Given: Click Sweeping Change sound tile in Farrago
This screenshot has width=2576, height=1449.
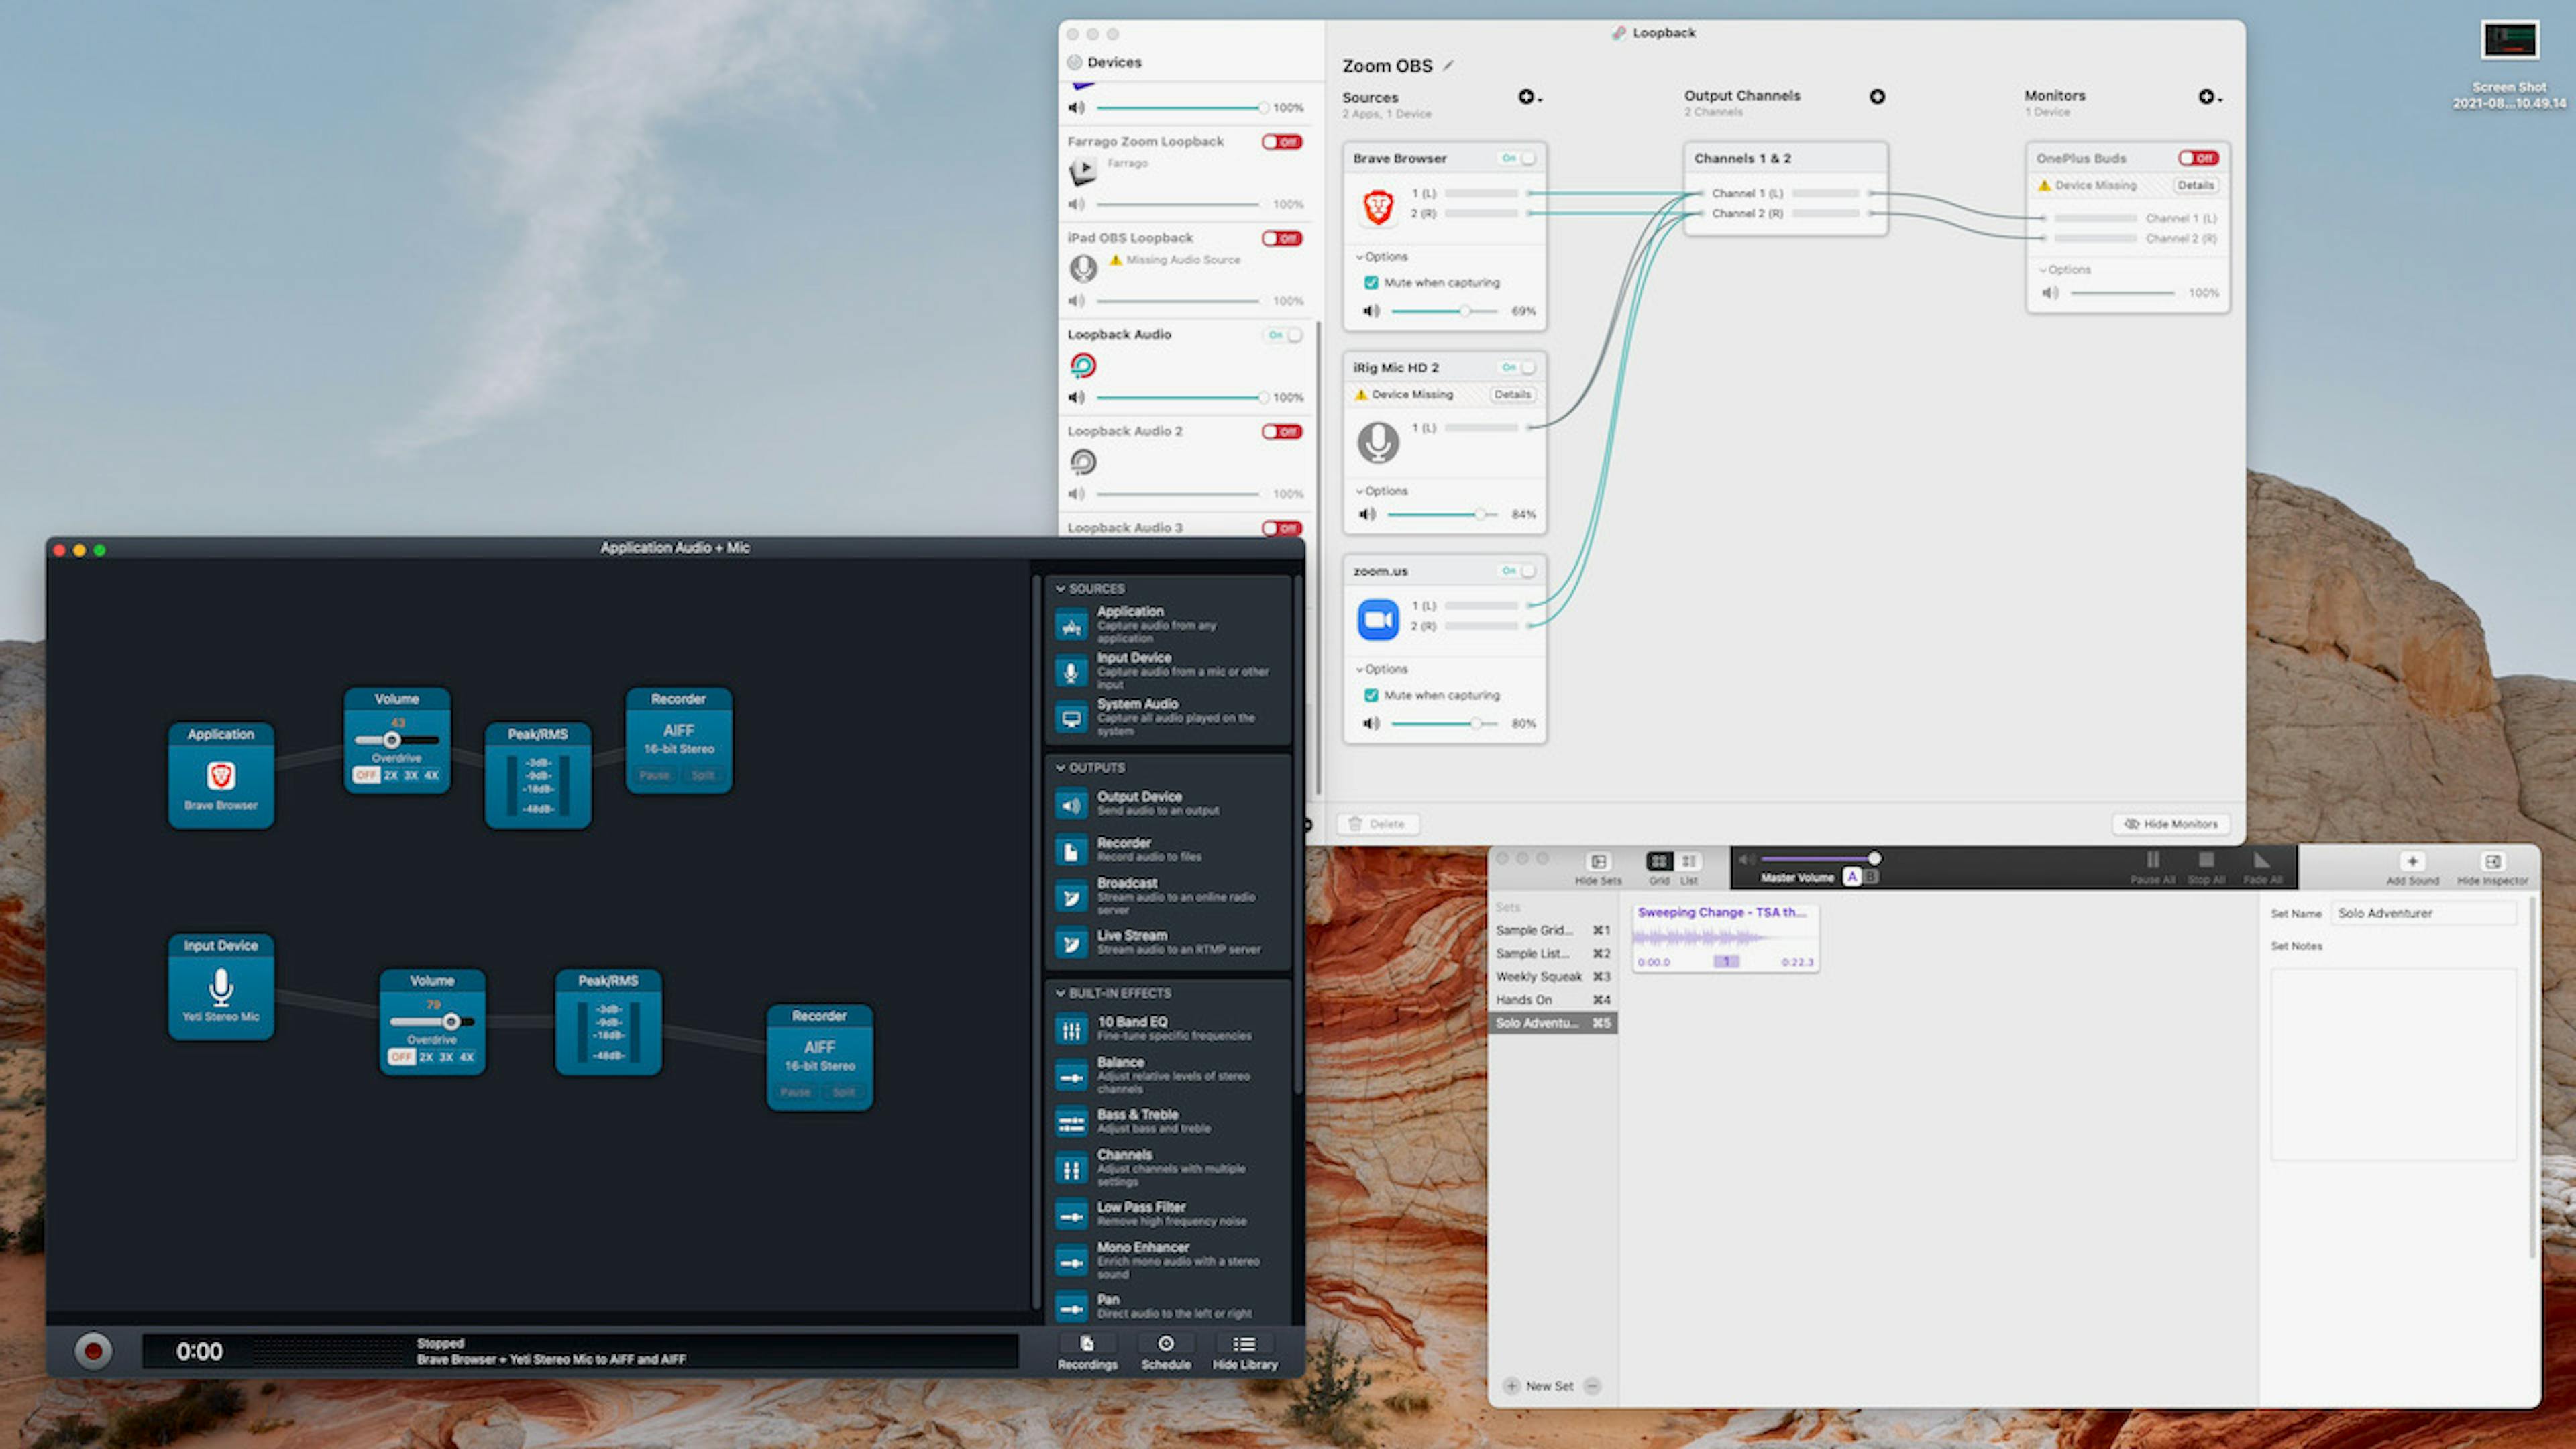Looking at the screenshot, I should coord(1725,938).
